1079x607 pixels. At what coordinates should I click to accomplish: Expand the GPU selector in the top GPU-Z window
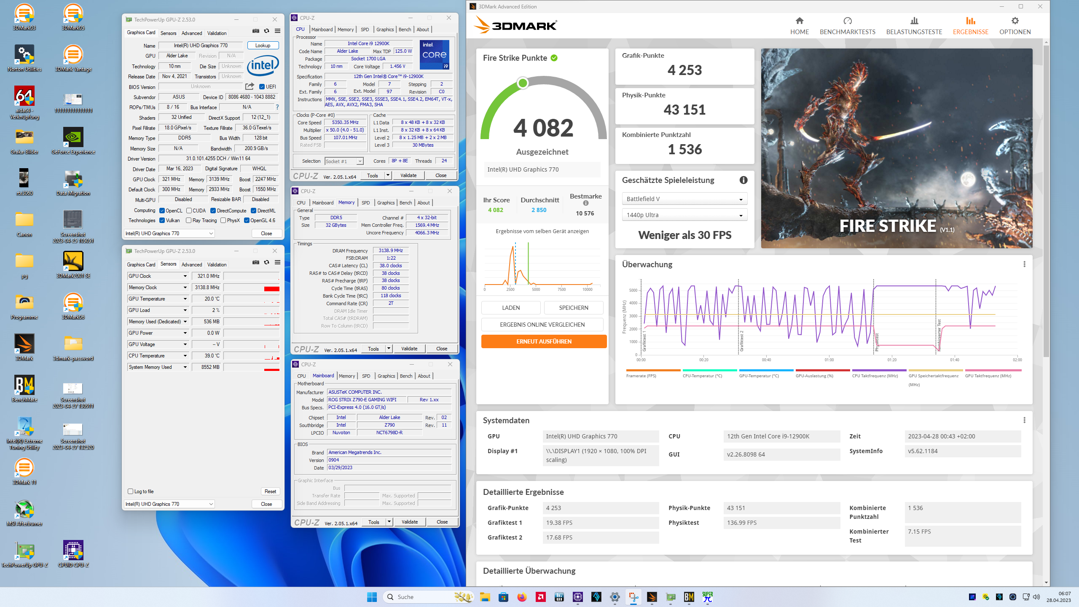169,234
